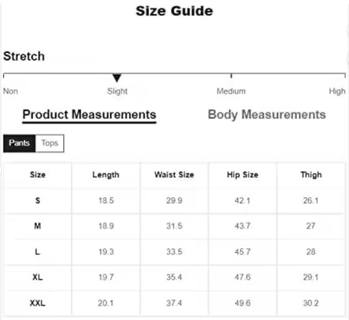Select the Pants toggle button
The width and height of the screenshot is (349, 320).
19,143
